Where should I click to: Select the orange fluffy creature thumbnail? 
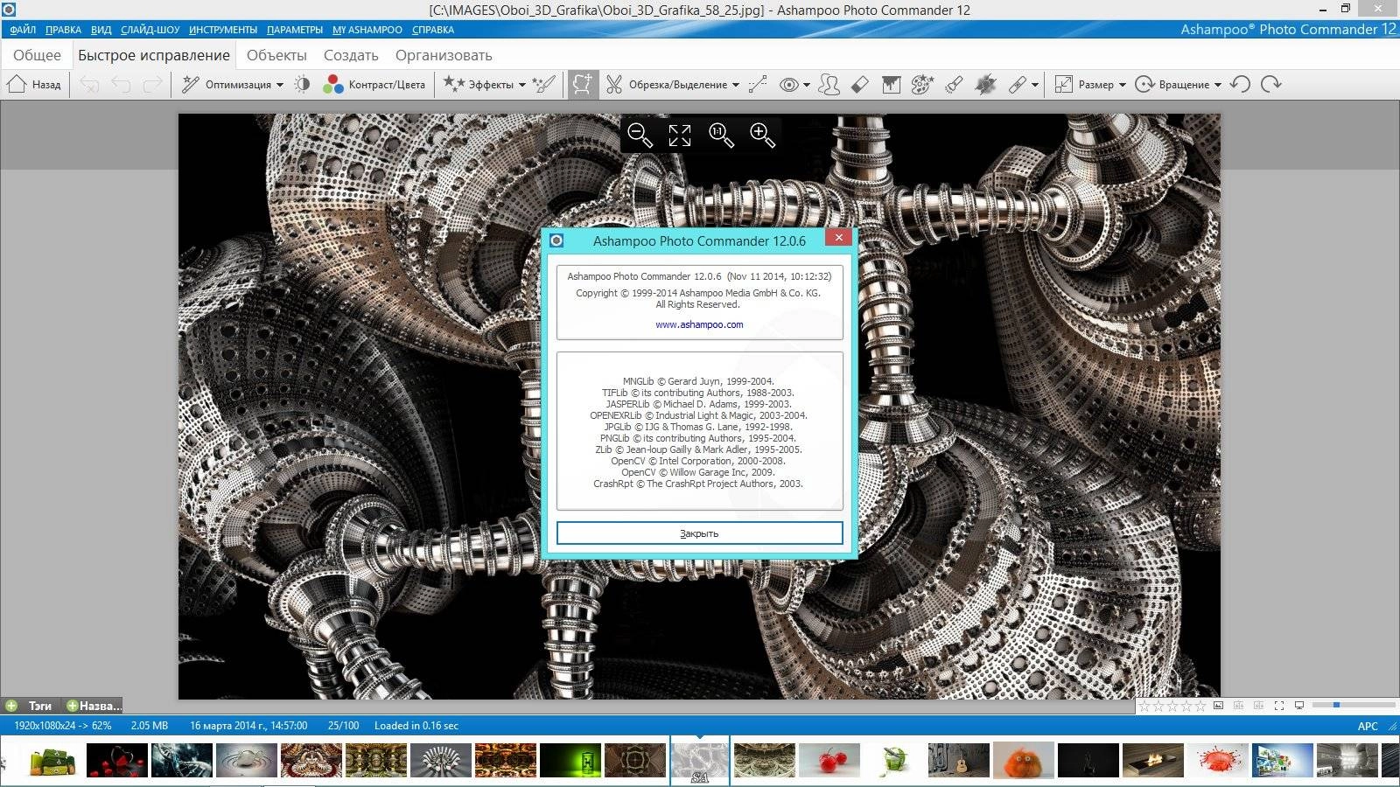click(x=1023, y=761)
